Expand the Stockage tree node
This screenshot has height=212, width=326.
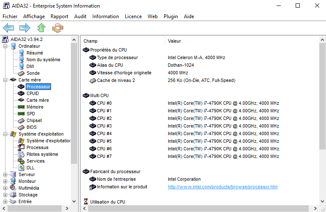tap(5, 195)
